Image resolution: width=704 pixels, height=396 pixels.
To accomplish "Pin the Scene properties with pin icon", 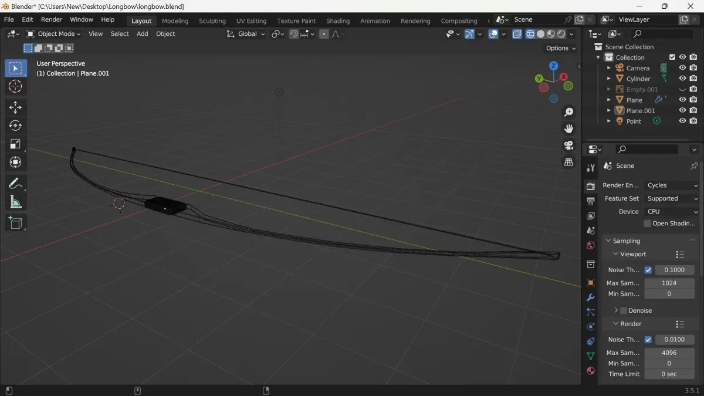I will (694, 166).
